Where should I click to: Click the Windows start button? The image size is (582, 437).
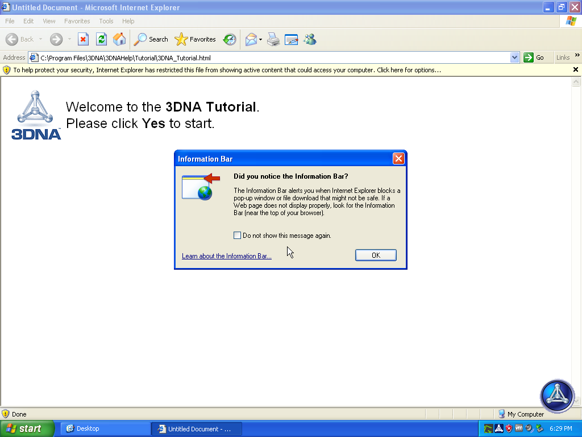27,428
